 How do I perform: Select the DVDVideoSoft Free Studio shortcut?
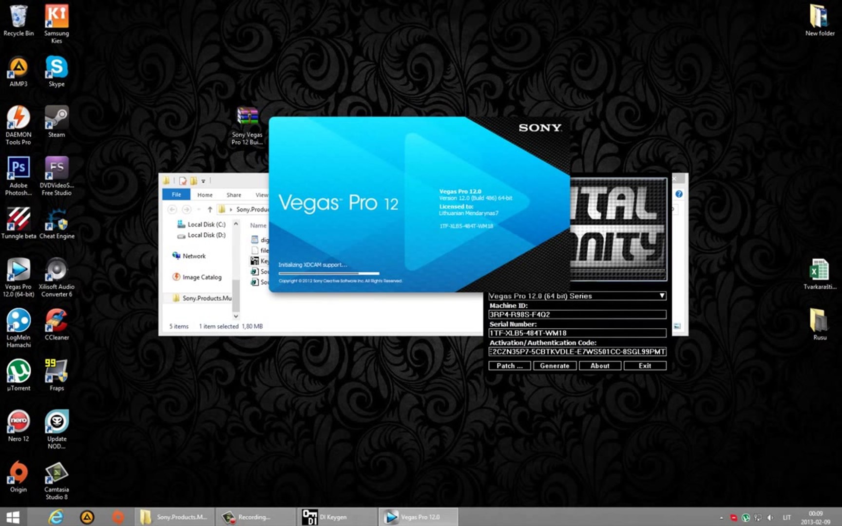click(x=57, y=176)
